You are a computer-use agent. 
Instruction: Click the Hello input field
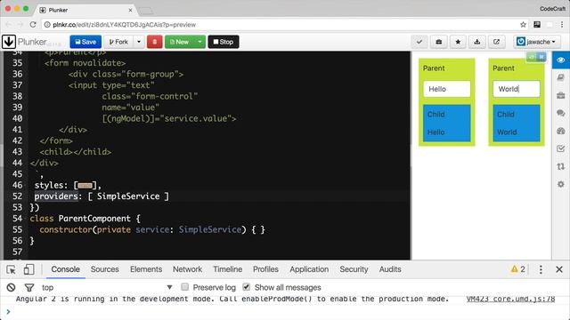coord(447,89)
